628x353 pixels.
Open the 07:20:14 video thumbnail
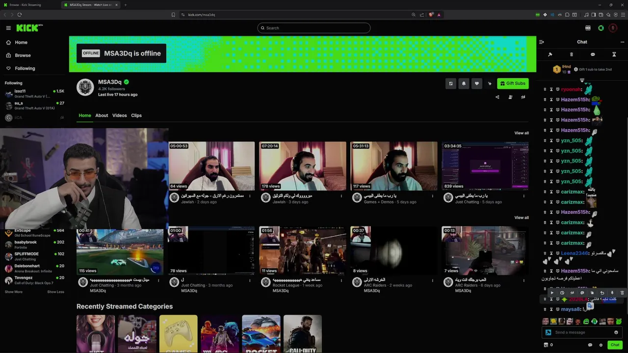click(303, 166)
